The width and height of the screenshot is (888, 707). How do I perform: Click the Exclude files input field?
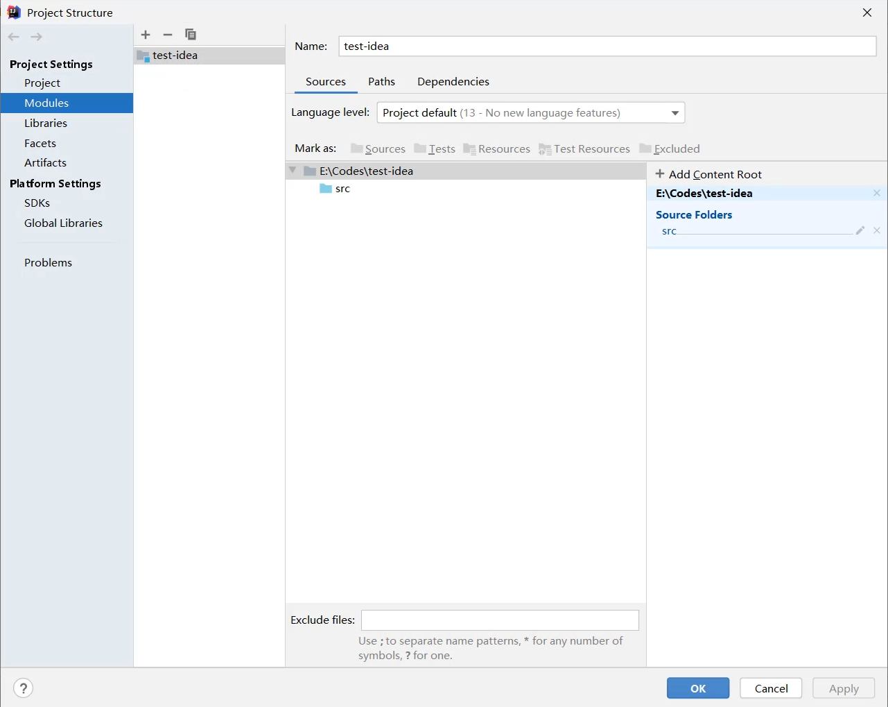pos(500,620)
